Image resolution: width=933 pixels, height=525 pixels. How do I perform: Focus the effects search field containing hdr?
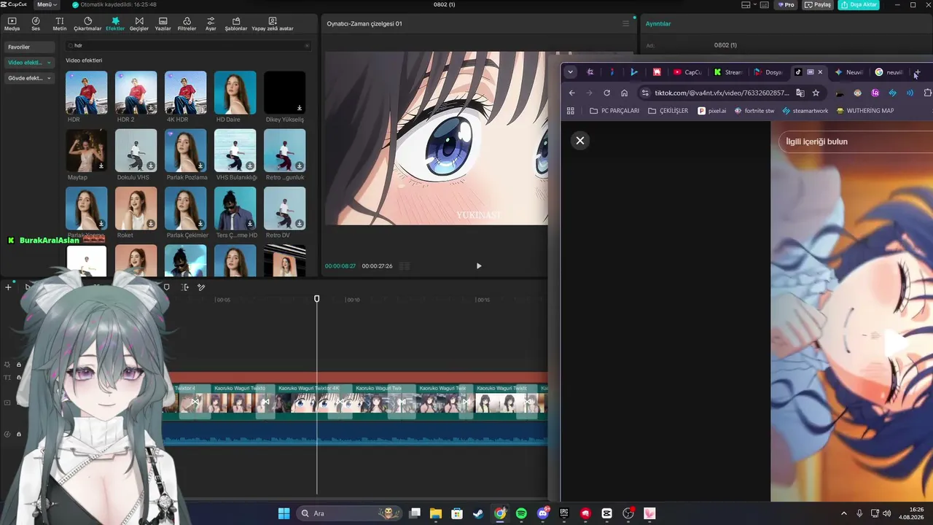pos(188,45)
